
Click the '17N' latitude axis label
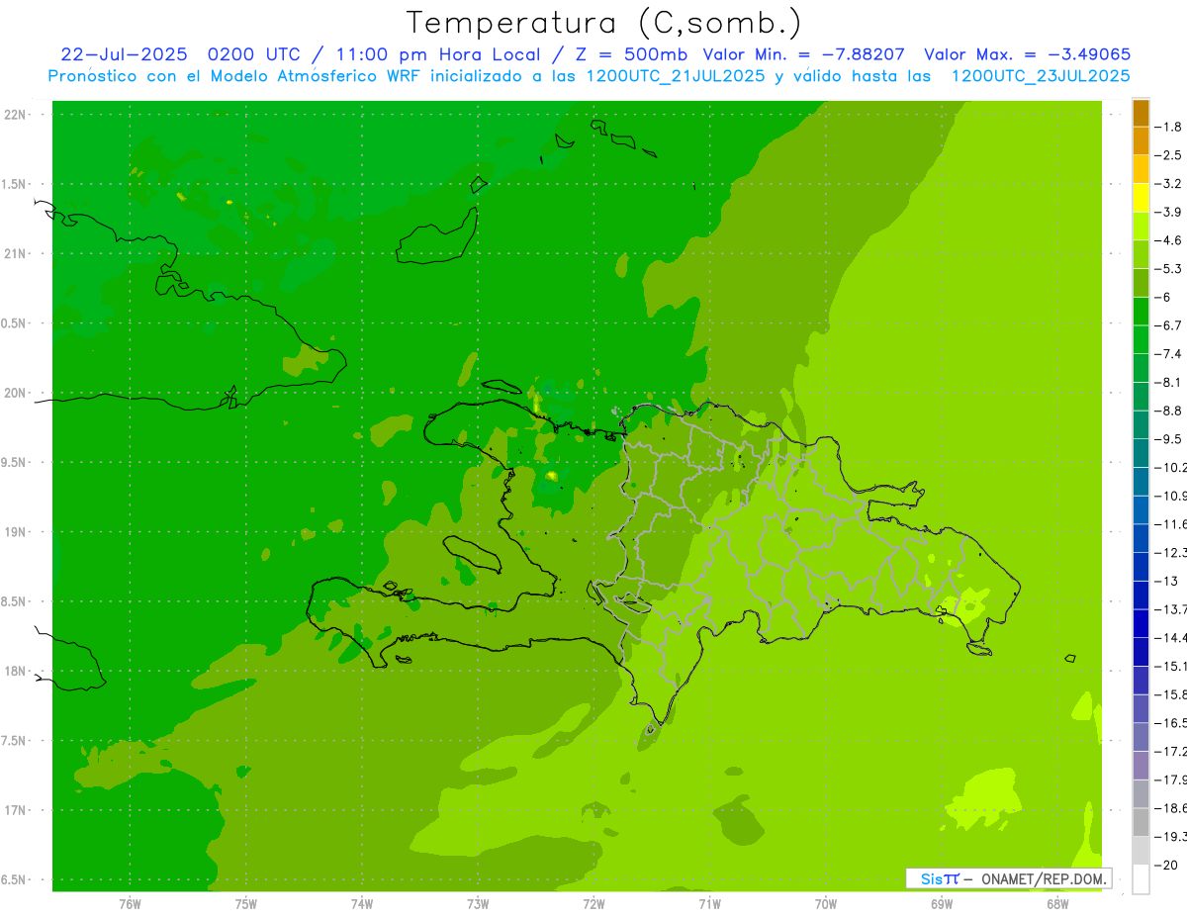pos(15,810)
